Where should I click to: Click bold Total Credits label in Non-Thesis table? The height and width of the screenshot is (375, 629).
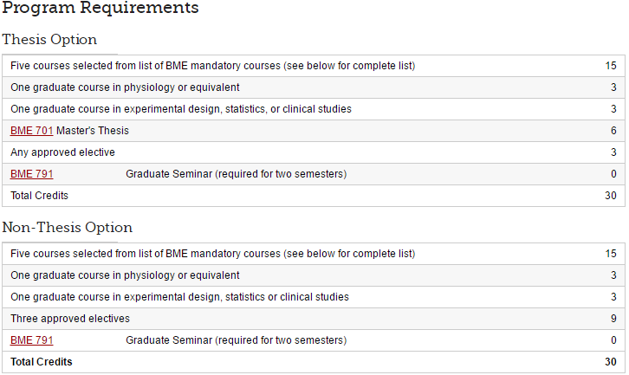(x=41, y=362)
